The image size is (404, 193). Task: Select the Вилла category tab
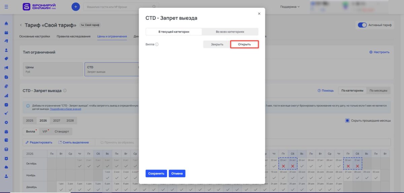coord(31,131)
